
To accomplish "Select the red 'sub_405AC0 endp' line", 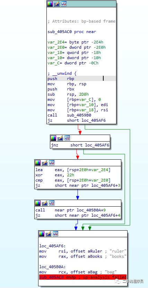I will pyautogui.click(x=83, y=277).
